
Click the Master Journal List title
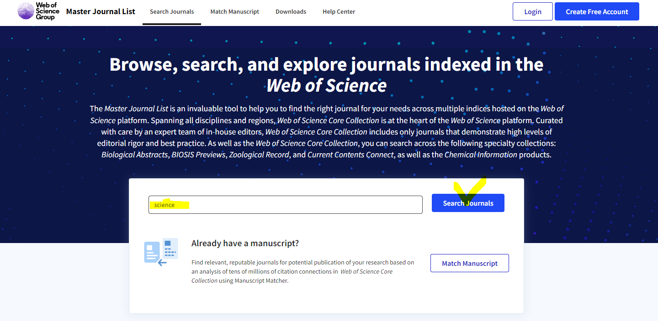pyautogui.click(x=101, y=12)
